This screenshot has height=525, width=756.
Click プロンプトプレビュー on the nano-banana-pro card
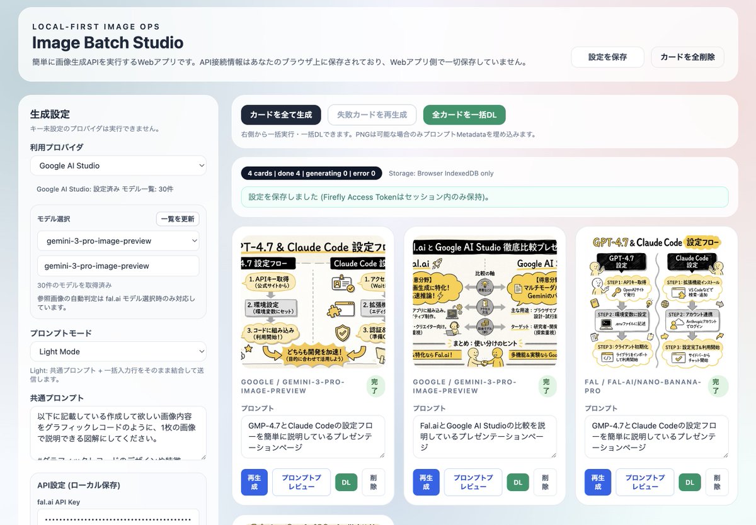(x=644, y=482)
